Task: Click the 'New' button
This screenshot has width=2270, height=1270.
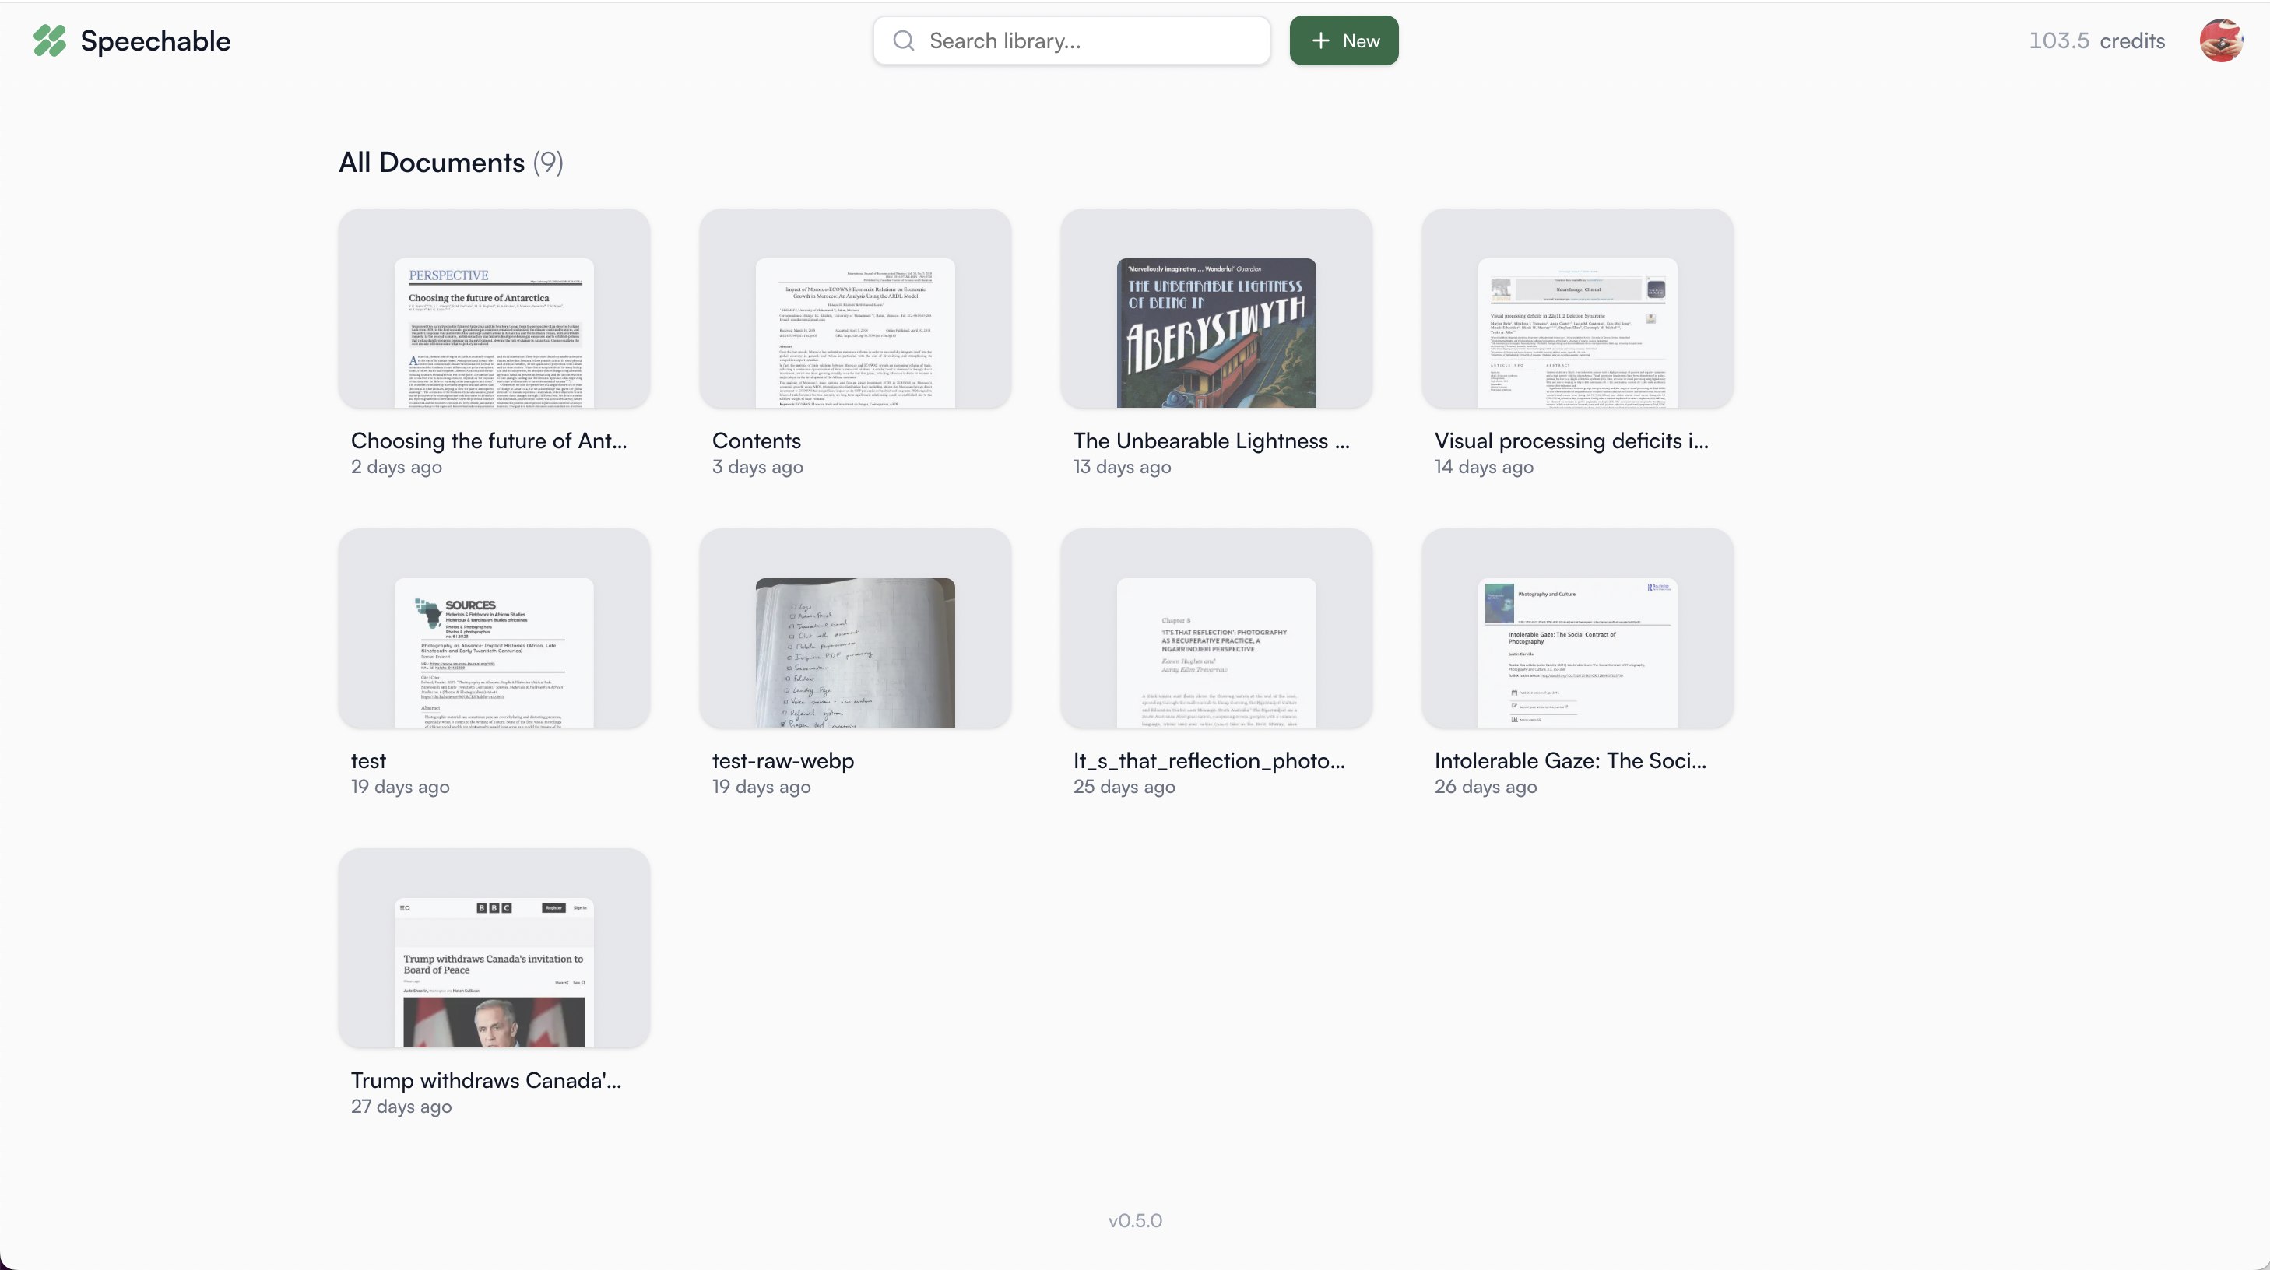Action: [x=1343, y=40]
